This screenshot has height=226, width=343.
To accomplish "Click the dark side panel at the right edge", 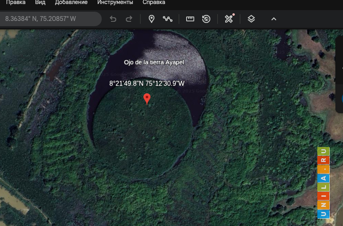I will 339,75.
